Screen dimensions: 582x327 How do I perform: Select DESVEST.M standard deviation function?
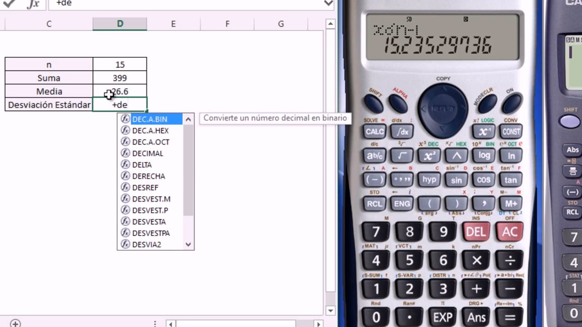coord(151,198)
